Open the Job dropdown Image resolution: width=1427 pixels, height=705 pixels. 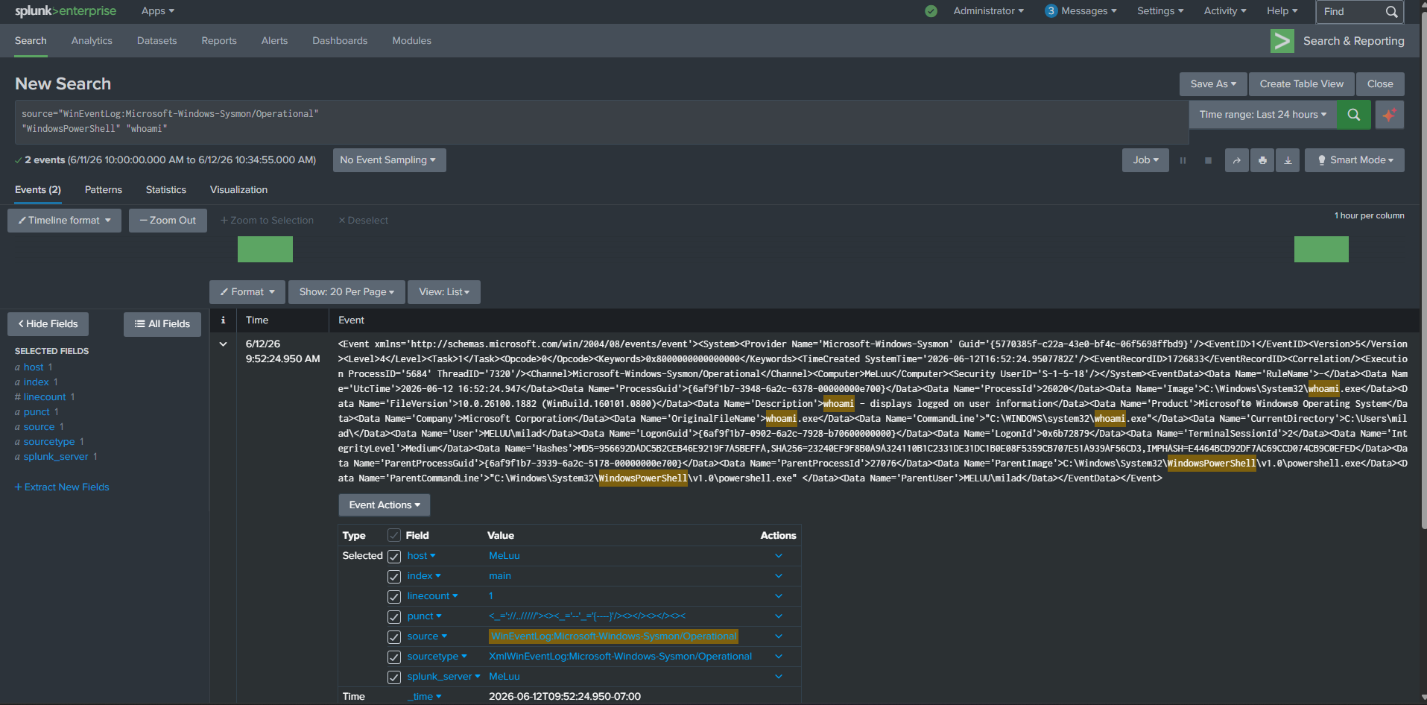tap(1145, 160)
